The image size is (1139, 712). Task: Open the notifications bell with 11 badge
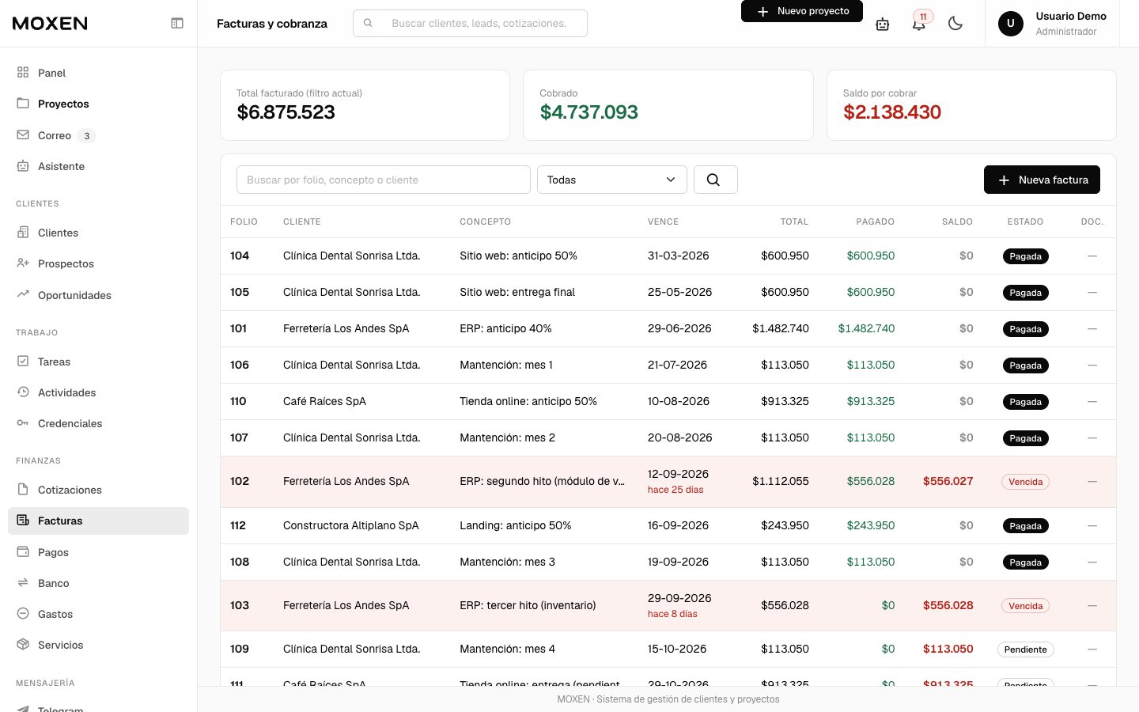pyautogui.click(x=919, y=24)
